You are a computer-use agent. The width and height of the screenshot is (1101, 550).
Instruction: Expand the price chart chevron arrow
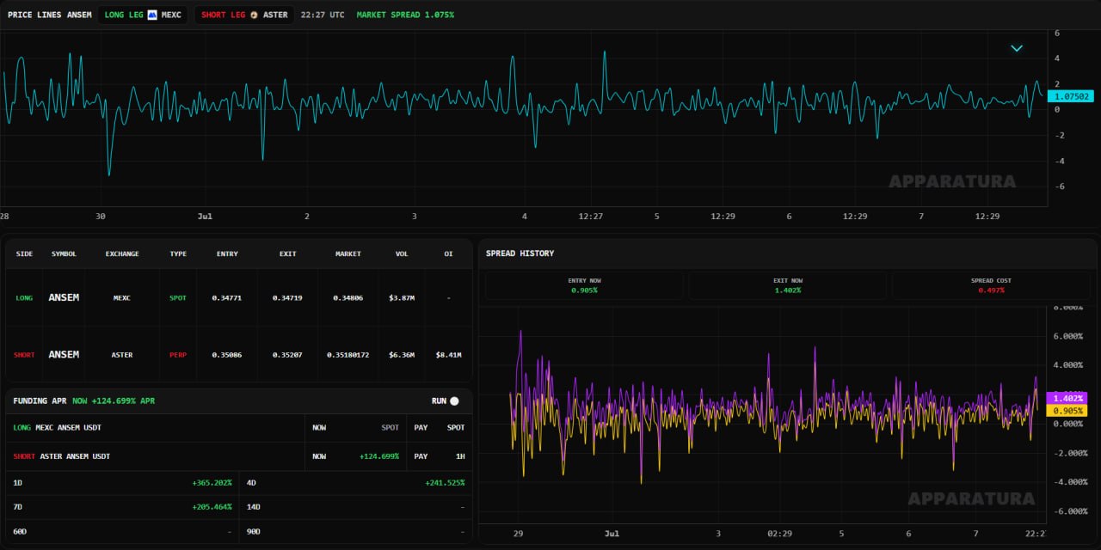[1017, 48]
